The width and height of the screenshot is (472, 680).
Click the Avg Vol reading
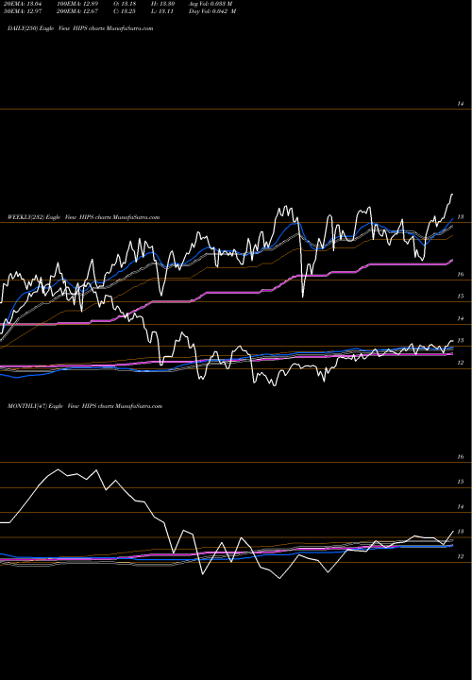211,4
